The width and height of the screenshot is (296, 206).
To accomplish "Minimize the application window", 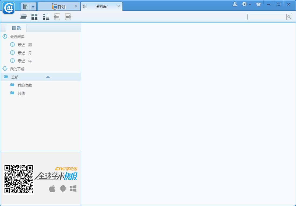I will (269, 5).
